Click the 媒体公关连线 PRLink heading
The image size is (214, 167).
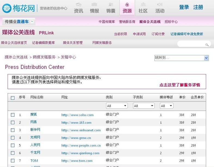(x=28, y=32)
